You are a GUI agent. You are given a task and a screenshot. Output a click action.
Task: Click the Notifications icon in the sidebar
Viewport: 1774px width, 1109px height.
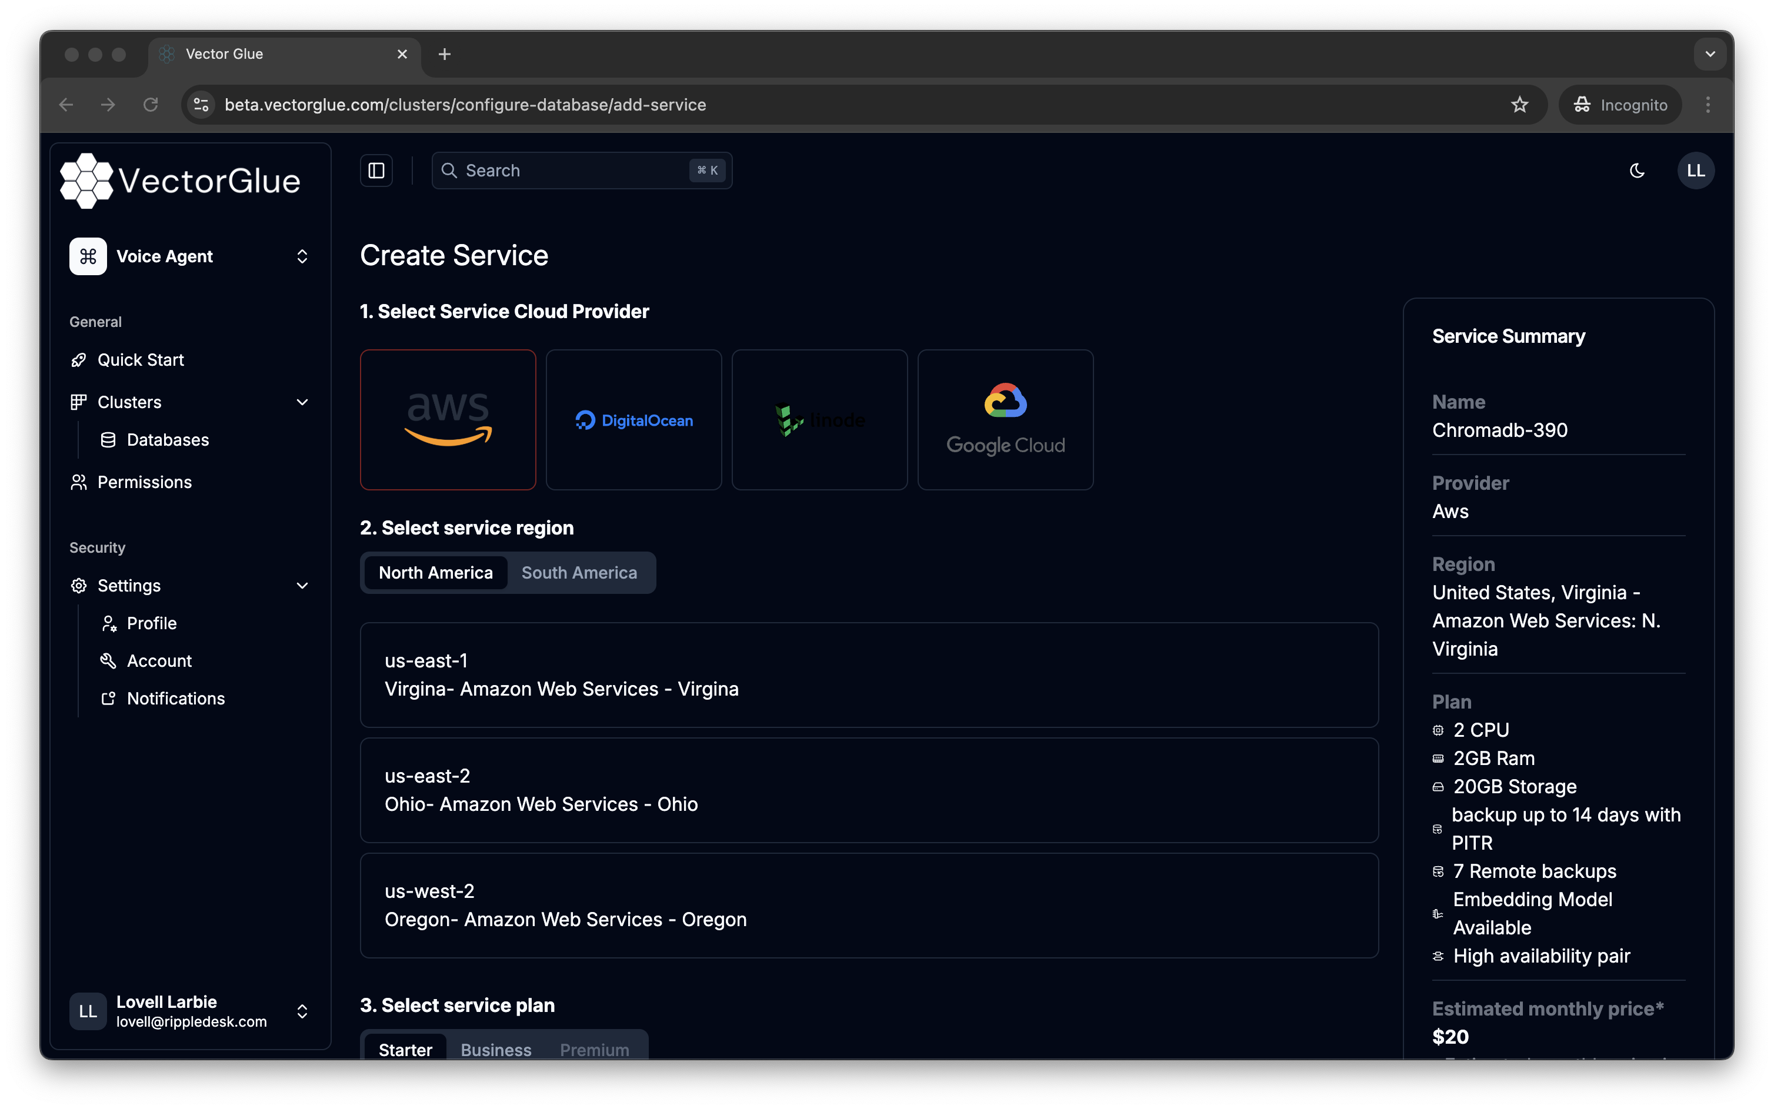108,698
